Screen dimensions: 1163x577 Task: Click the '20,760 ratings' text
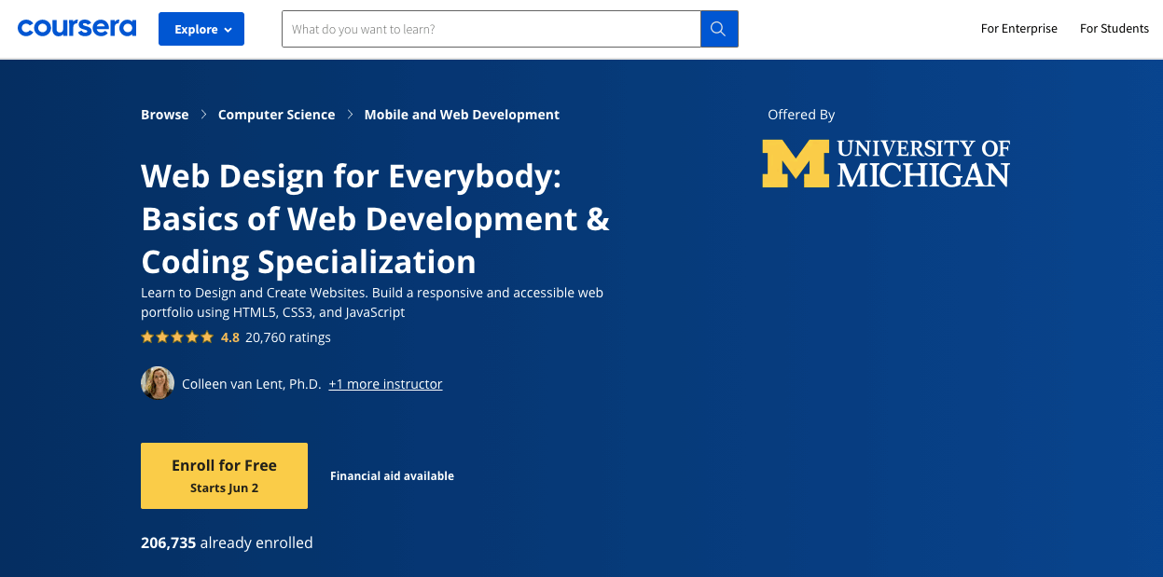(x=287, y=337)
